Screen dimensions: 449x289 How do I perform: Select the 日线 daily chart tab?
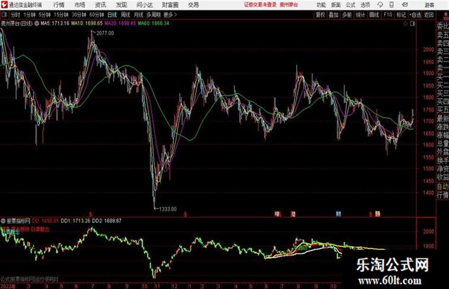pyautogui.click(x=112, y=15)
